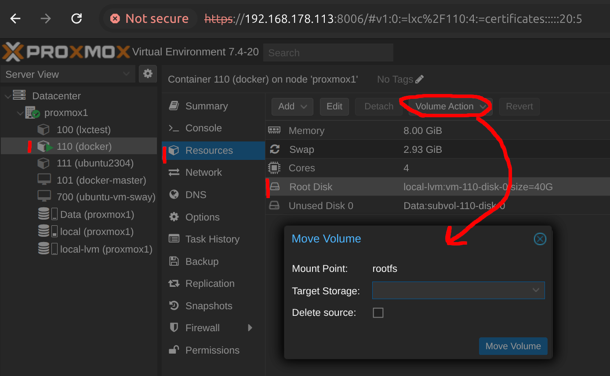
Task: Reload the page with the refresh icon
Action: pyautogui.click(x=76, y=18)
